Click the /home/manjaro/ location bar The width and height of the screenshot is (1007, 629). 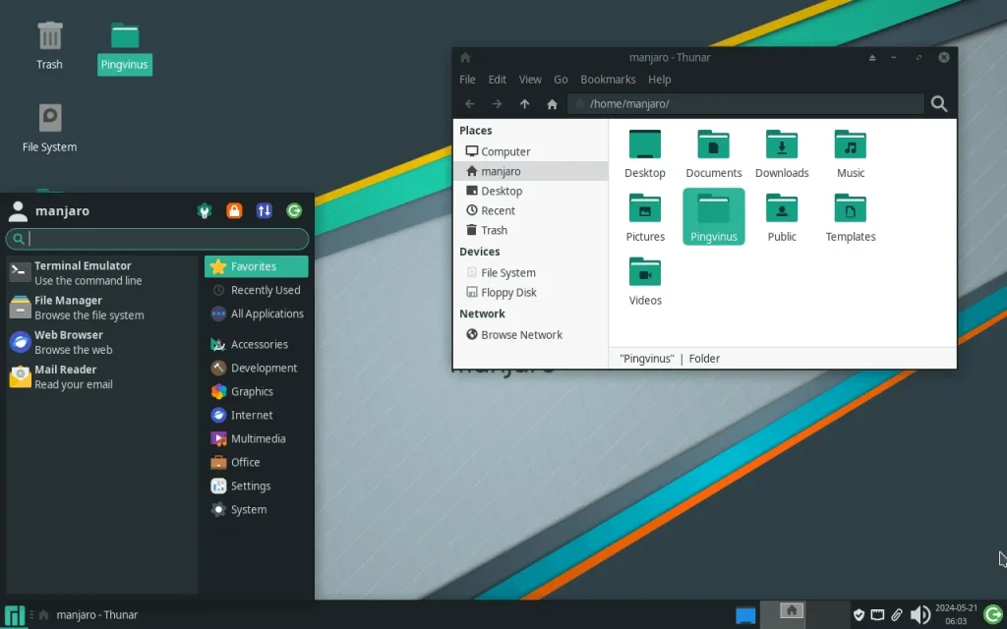(x=745, y=104)
